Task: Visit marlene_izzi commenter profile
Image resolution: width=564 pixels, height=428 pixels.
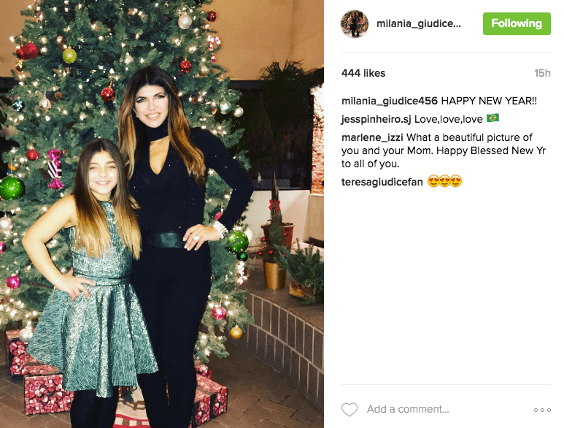Action: (372, 137)
